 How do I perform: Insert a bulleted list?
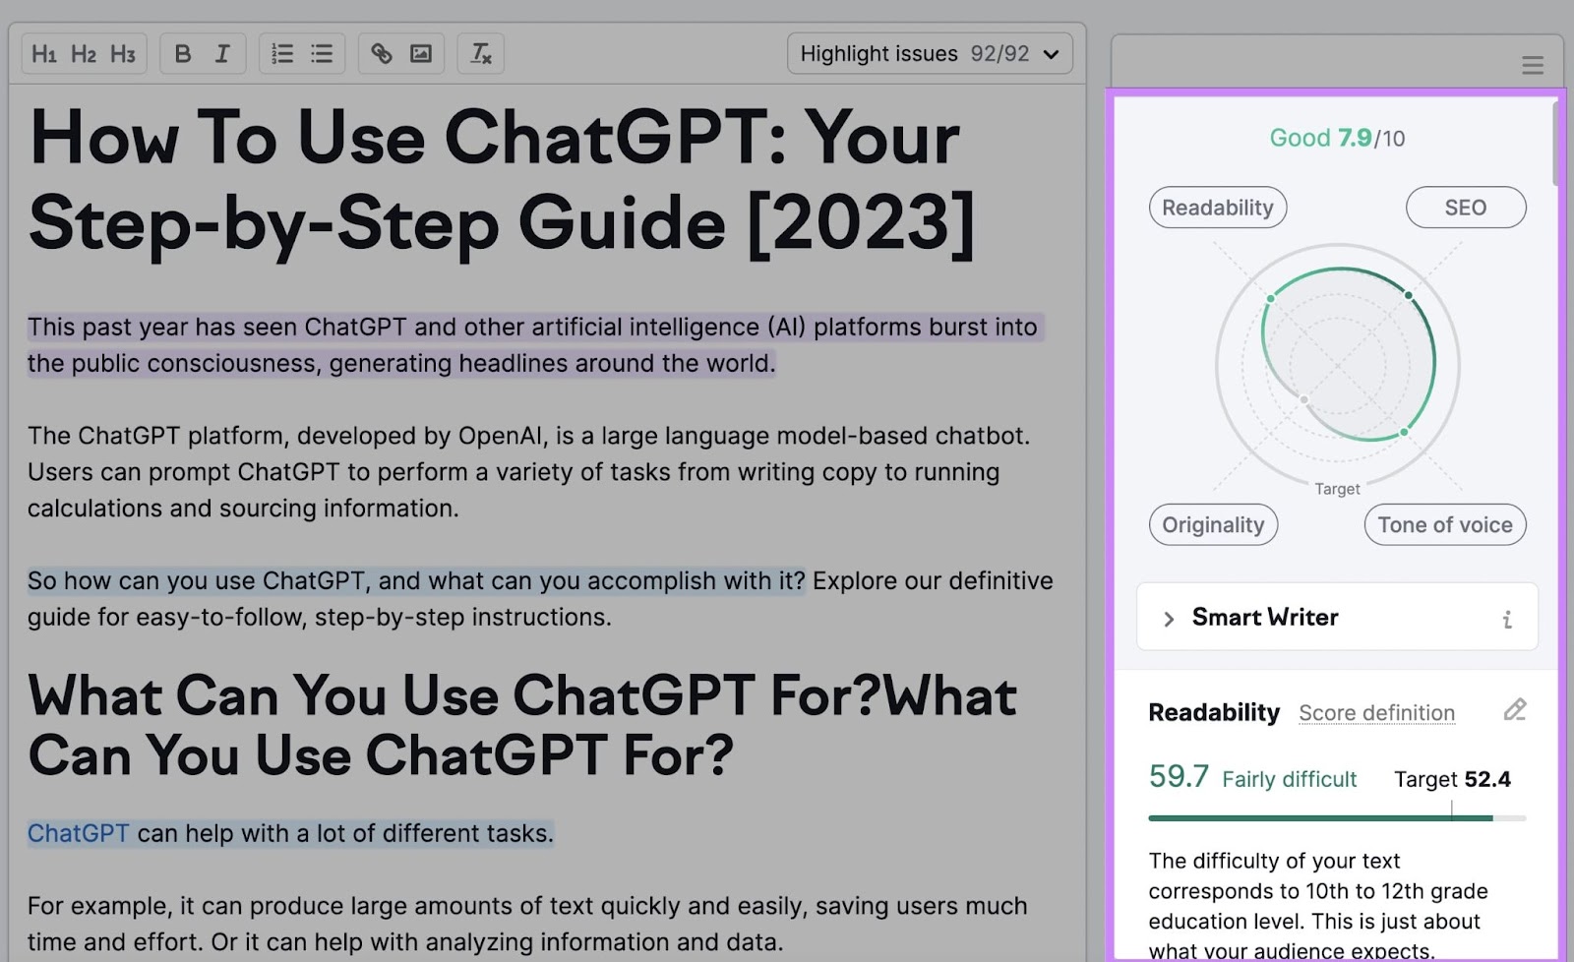pos(322,54)
